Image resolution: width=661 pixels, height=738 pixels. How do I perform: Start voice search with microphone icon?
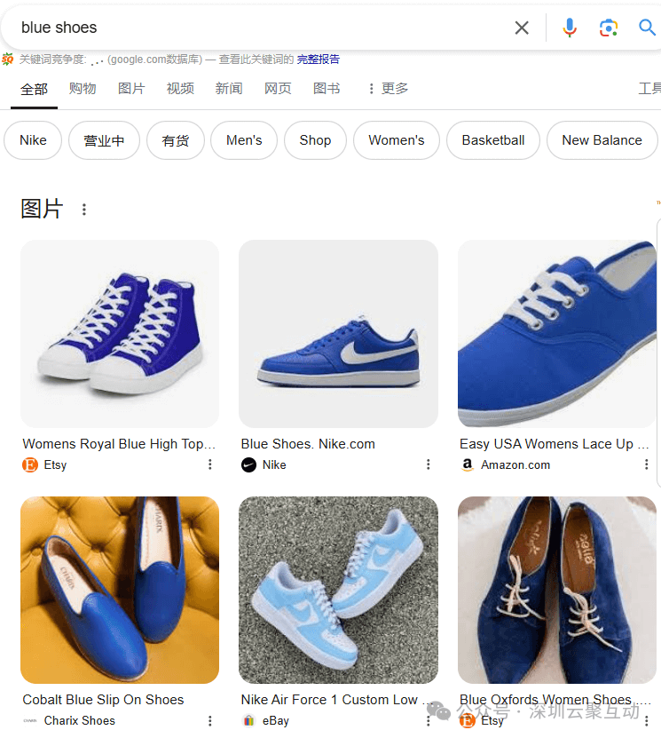(x=570, y=28)
